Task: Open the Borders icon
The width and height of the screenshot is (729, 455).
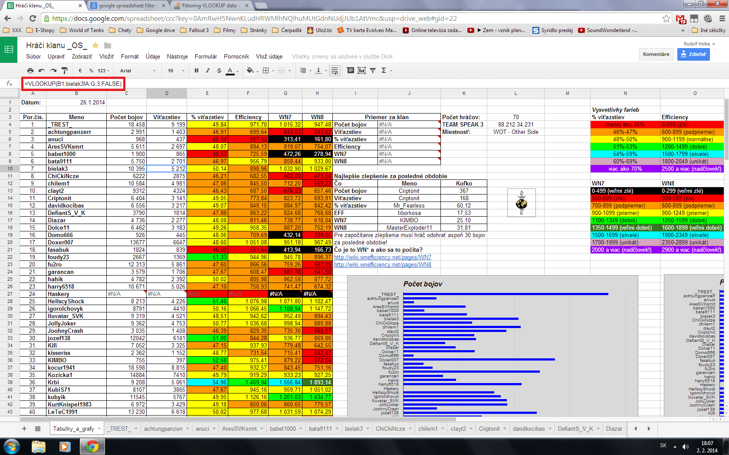Action: coord(266,71)
